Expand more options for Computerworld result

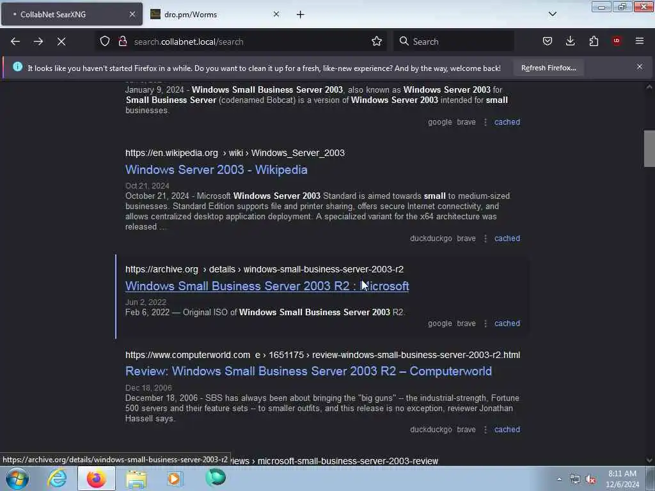click(485, 429)
